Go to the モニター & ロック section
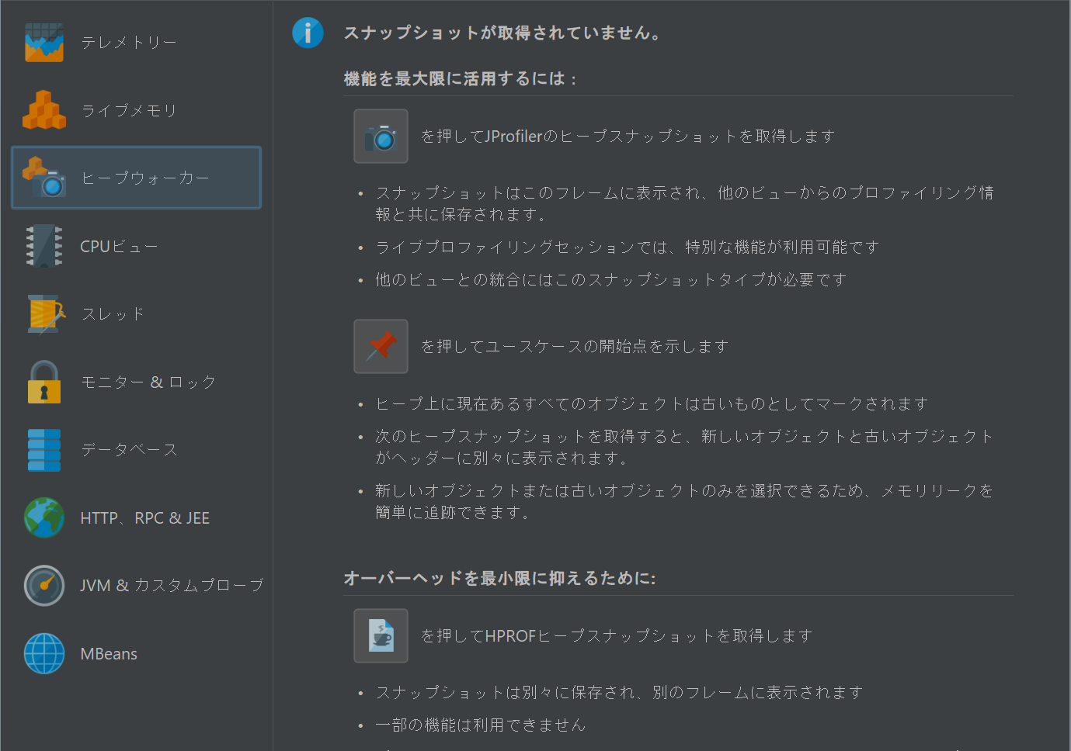This screenshot has width=1071, height=751. point(148,382)
